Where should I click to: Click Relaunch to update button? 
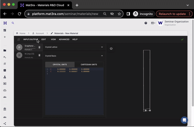[x=172, y=14]
